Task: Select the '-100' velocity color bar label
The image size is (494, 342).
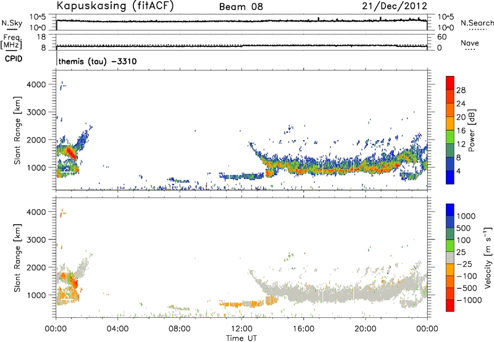Action: click(x=467, y=276)
